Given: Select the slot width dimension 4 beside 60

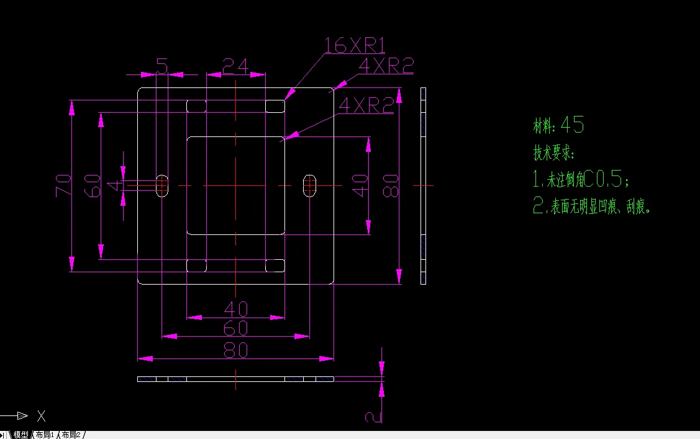Looking at the screenshot, I should [115, 185].
